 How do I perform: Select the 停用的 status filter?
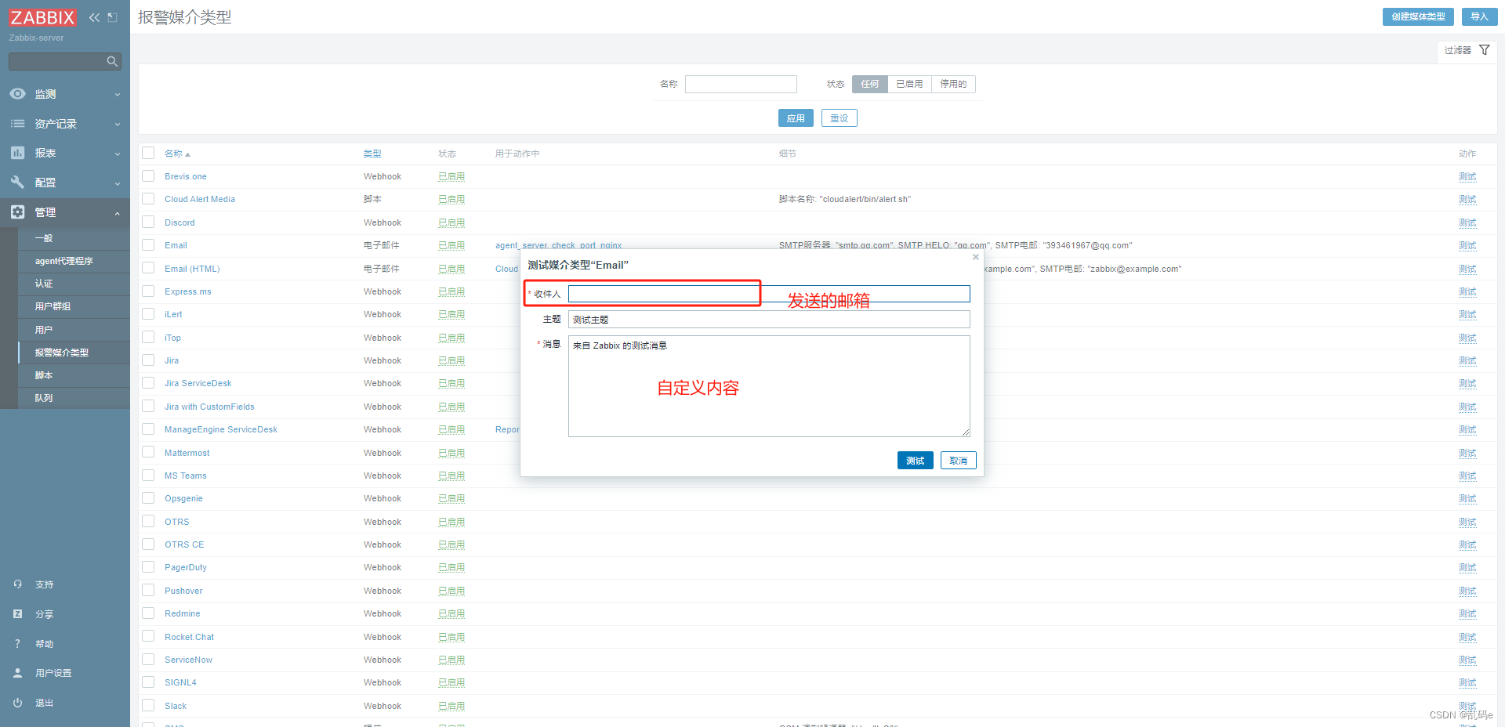click(x=953, y=84)
